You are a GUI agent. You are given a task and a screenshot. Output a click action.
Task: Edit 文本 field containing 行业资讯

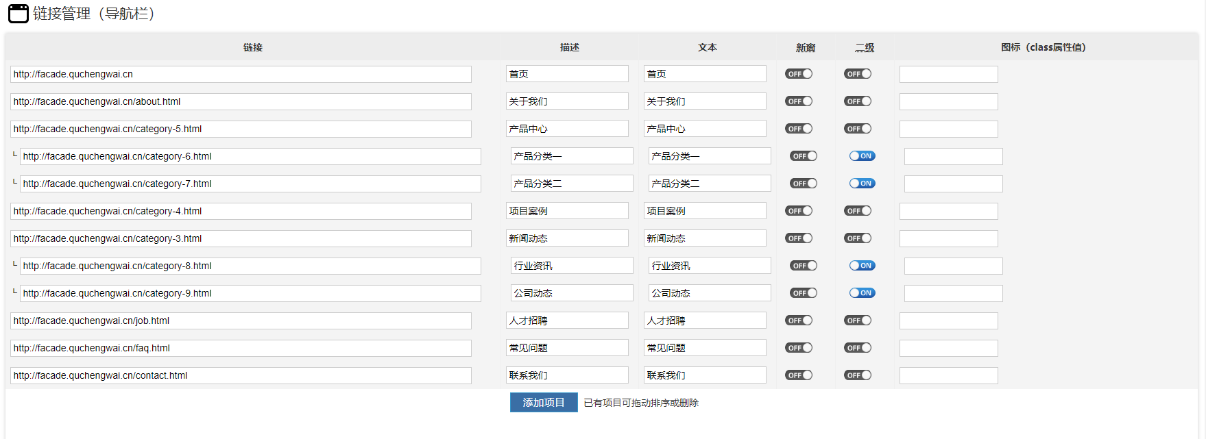(710, 266)
